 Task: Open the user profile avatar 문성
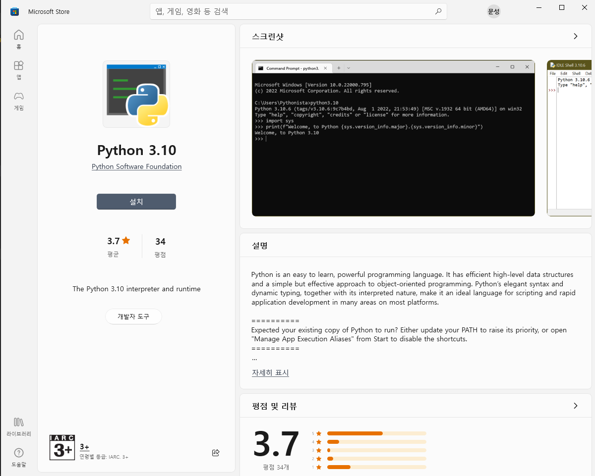click(494, 11)
